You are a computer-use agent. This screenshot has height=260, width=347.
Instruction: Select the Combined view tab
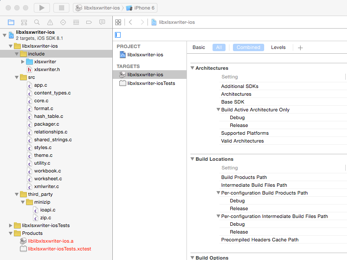click(x=248, y=47)
